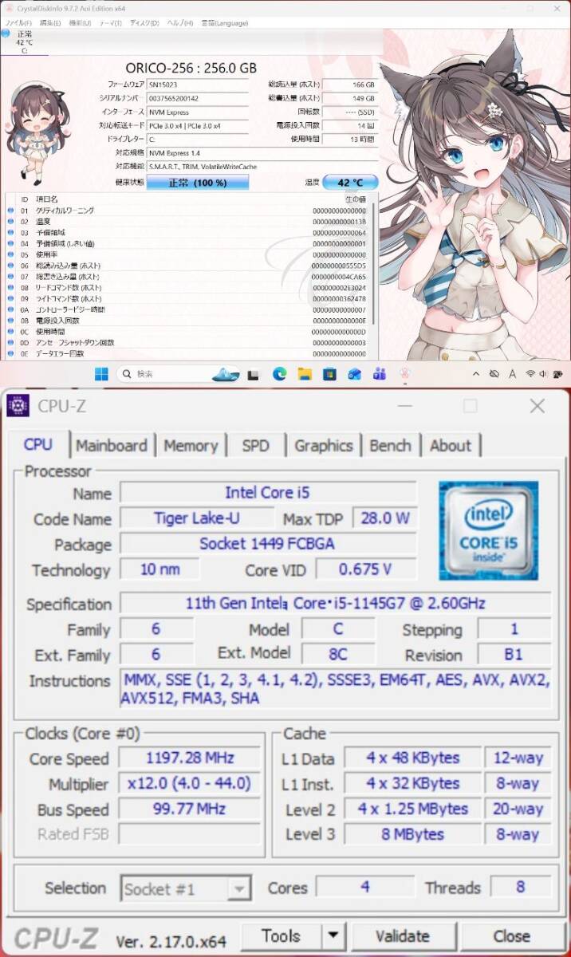Image resolution: width=571 pixels, height=957 pixels.
Task: Click the Core VID value 0.675 V
Action: pyautogui.click(x=366, y=569)
